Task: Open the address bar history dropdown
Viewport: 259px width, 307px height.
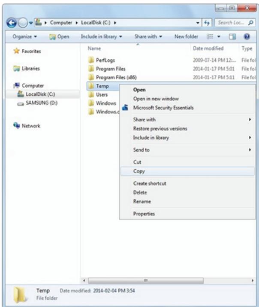Action: click(x=198, y=23)
